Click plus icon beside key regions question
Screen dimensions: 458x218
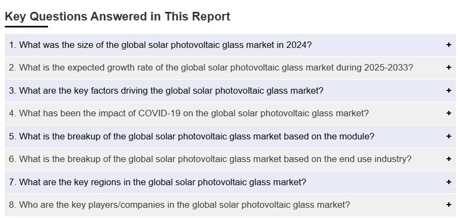tap(448, 182)
